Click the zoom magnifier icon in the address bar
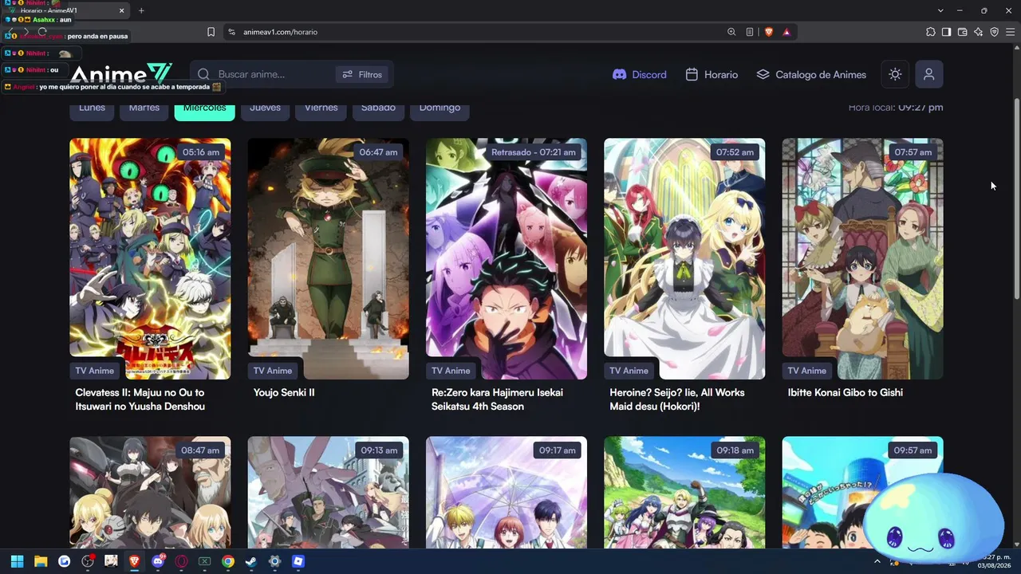Screen dimensions: 1021x574 click(731, 32)
